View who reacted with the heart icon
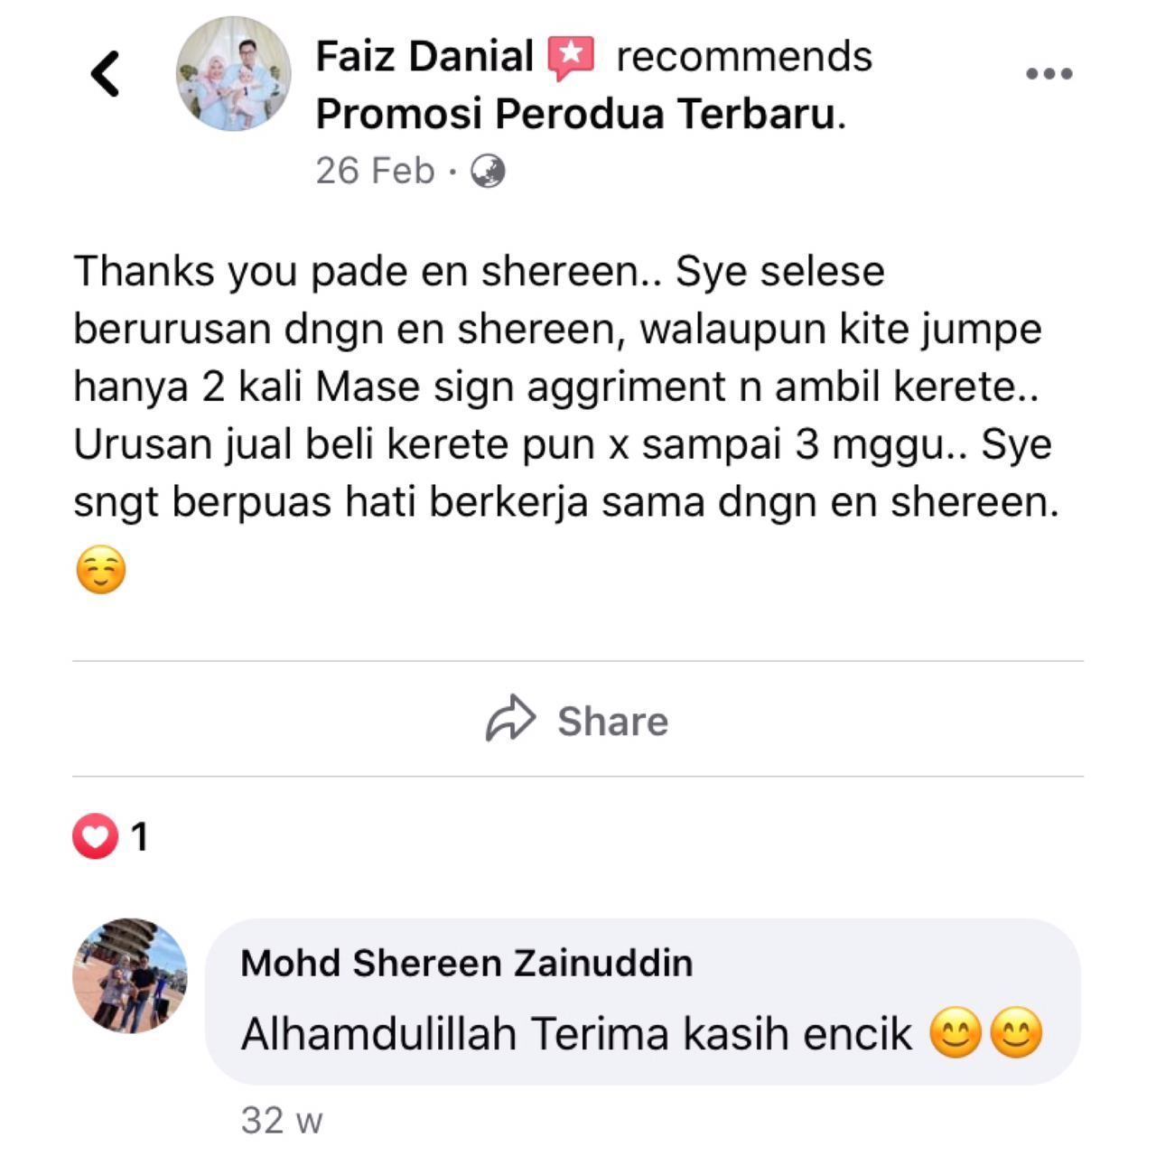Viewport: 1156px width, 1156px height. click(96, 837)
